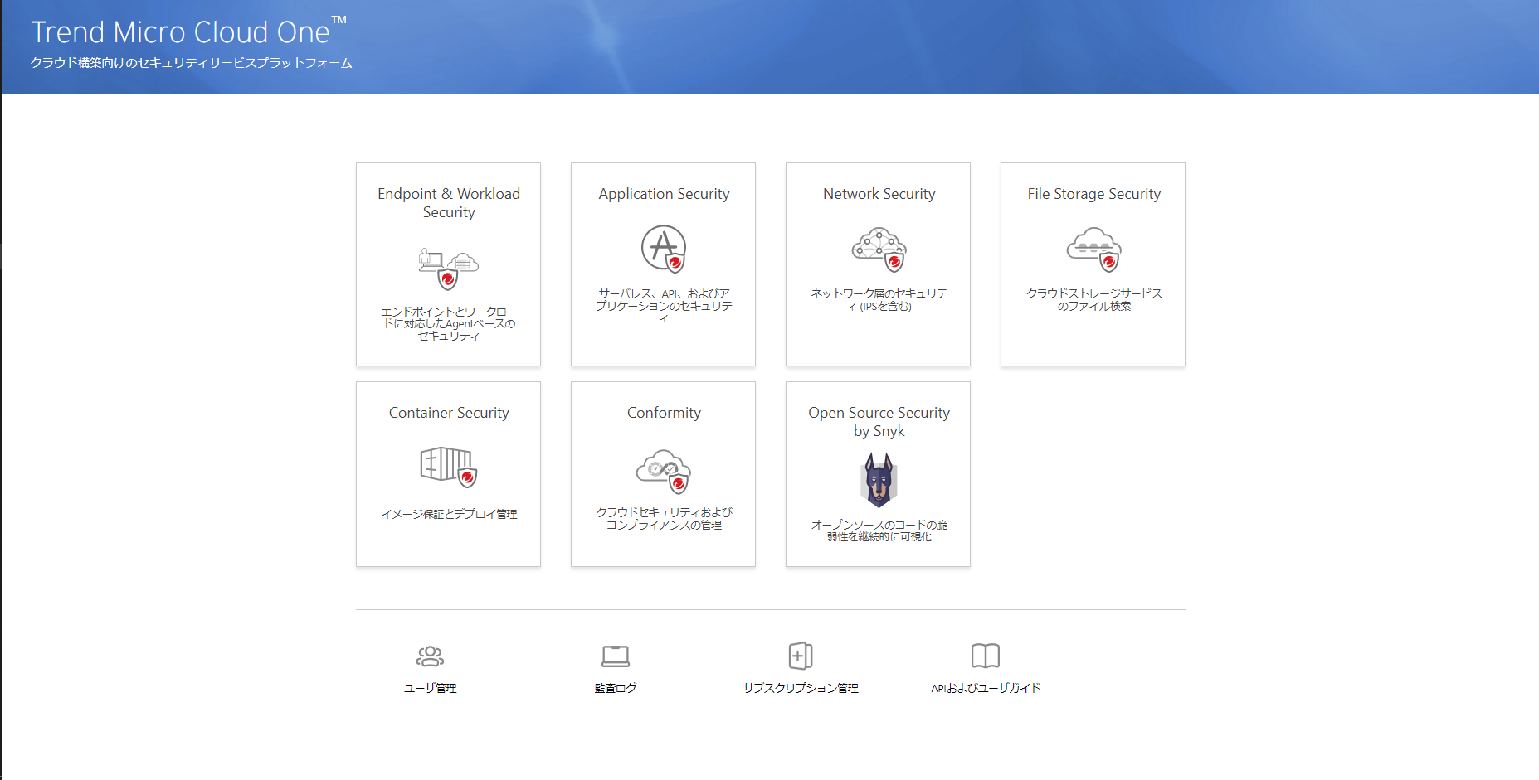Viewport: 1539px width, 780px height.
Task: Select Open Source Security by Snyk title
Action: pyautogui.click(x=879, y=422)
